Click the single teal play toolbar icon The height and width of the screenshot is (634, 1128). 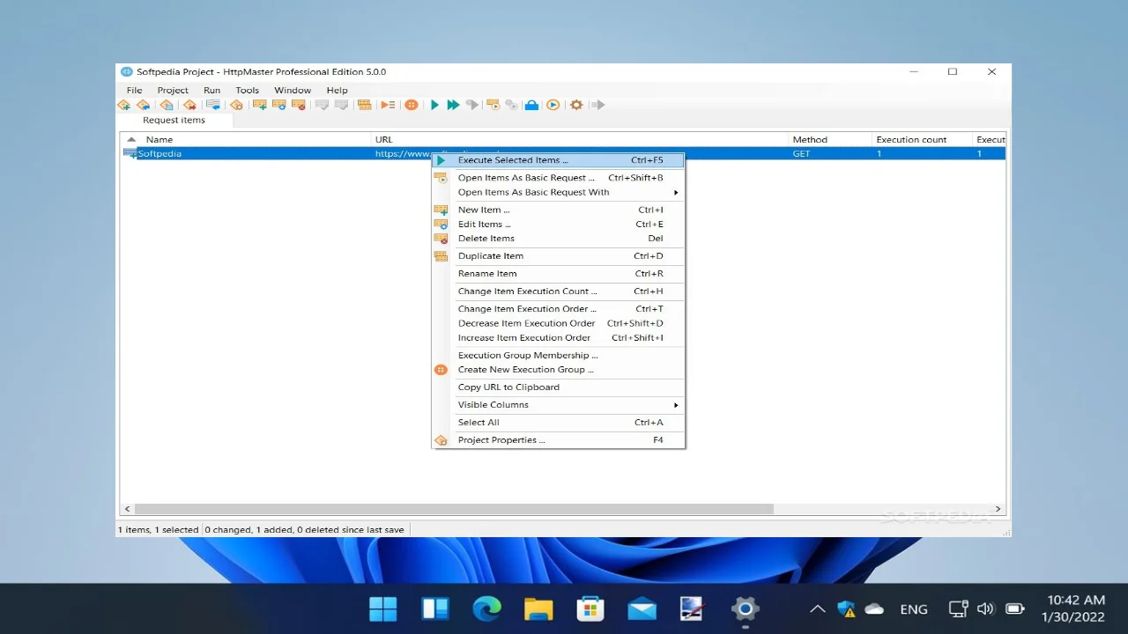434,105
